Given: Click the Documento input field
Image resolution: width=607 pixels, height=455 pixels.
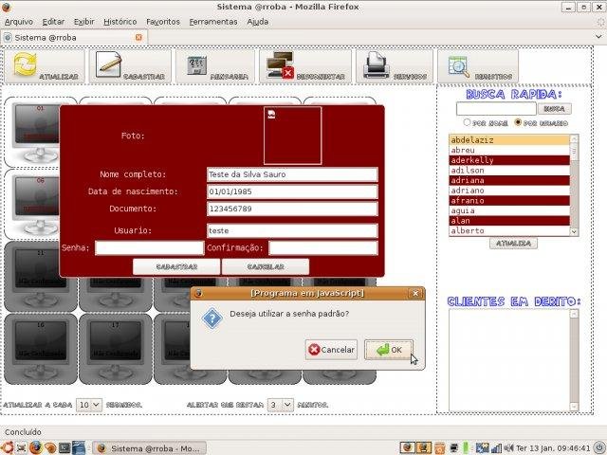Looking at the screenshot, I should 292,209.
